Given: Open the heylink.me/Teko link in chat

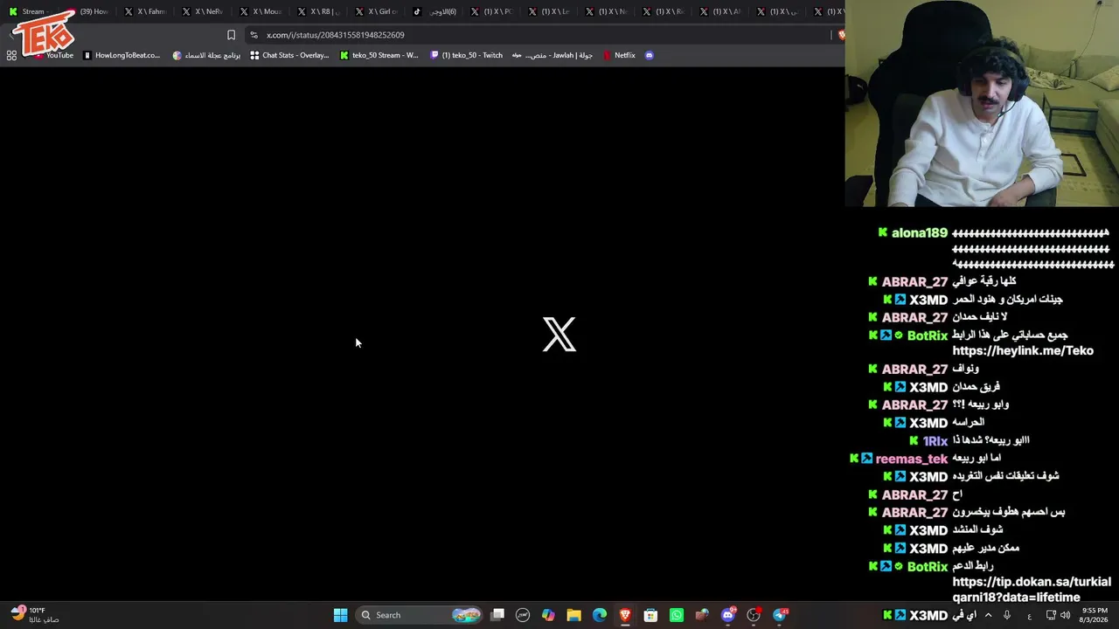Looking at the screenshot, I should pyautogui.click(x=1023, y=350).
